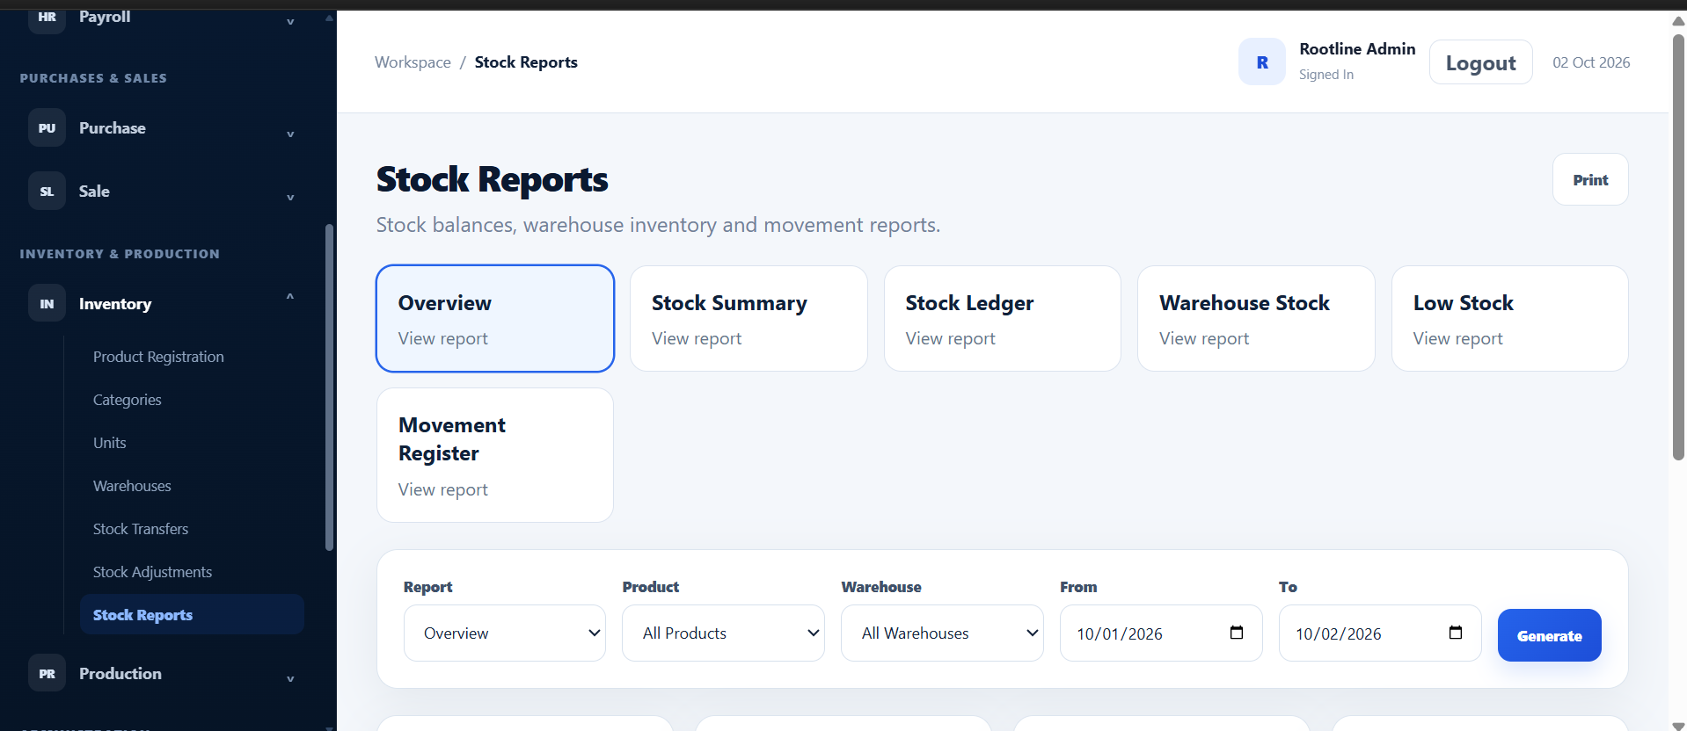The image size is (1687, 731).
Task: Click the sidebar vertical scrollbar thumb
Action: (x=330, y=387)
